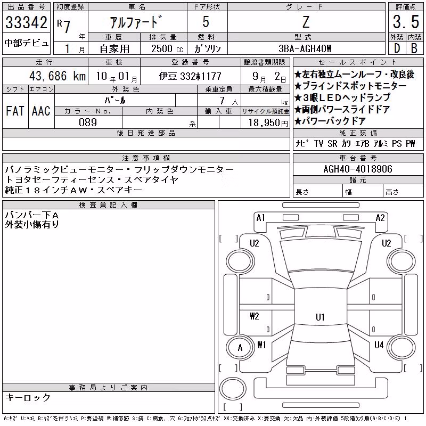Click note line トヨタセーフティーセンス・スペアタイヤ
The height and width of the screenshot is (426, 426).
pos(92,179)
